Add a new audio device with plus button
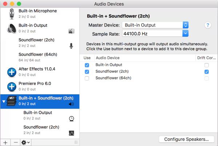This screenshot has width=218, height=146. tap(5, 142)
